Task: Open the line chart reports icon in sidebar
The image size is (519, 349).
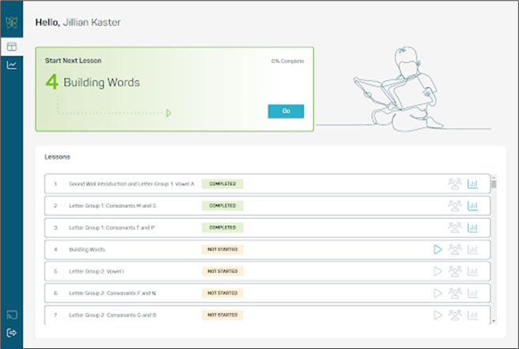Action: [11, 65]
